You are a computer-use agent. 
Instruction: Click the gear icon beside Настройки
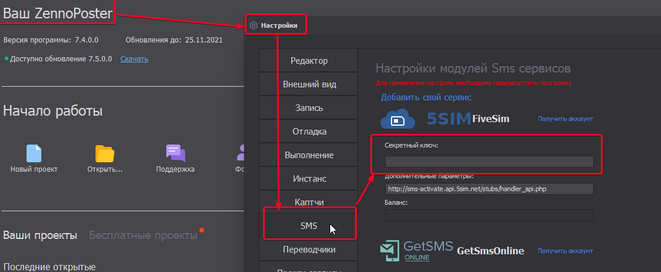[254, 25]
